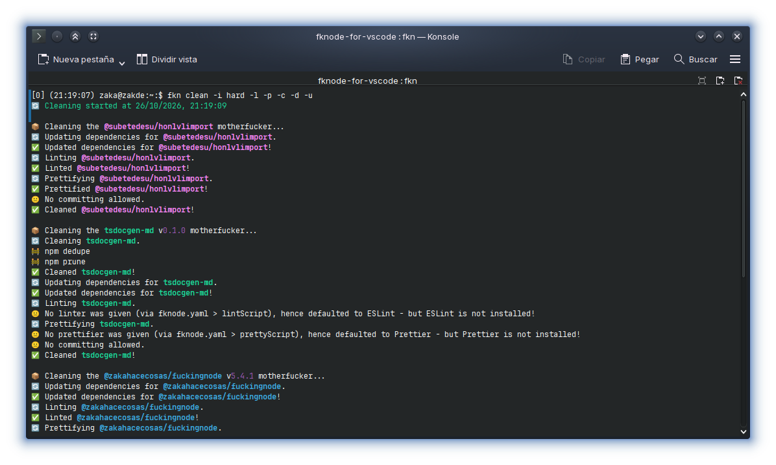Image resolution: width=776 pixels, height=465 pixels.
Task: Click the Copiar toolbar button
Action: click(x=584, y=60)
